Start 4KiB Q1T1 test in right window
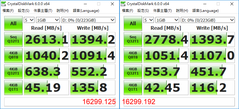 133,88
